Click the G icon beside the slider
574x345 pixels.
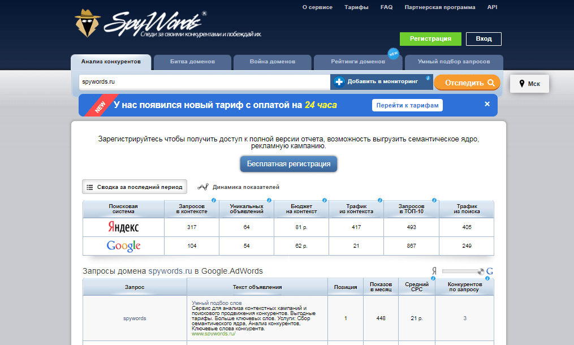[x=490, y=271]
